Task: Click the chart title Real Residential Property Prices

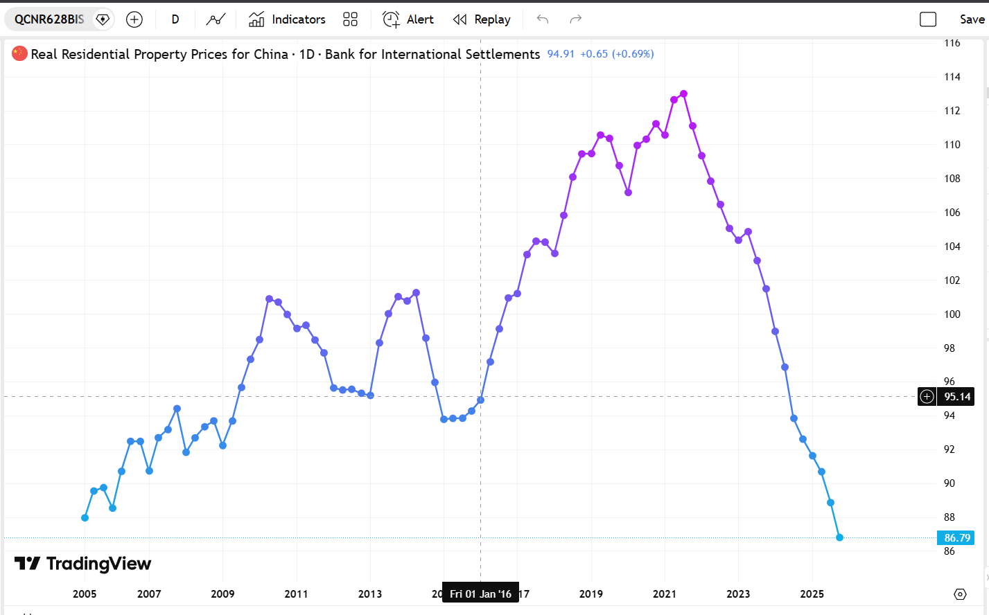Action: (x=159, y=54)
